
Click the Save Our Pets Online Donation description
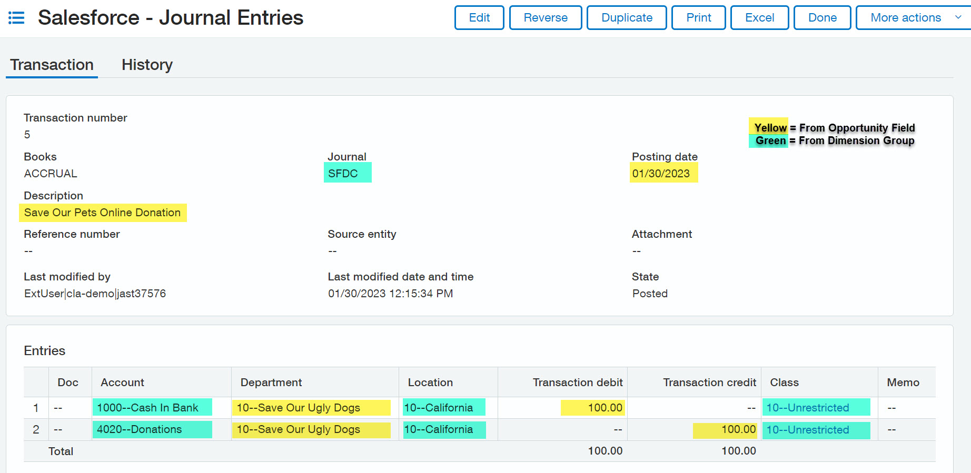[x=102, y=213]
